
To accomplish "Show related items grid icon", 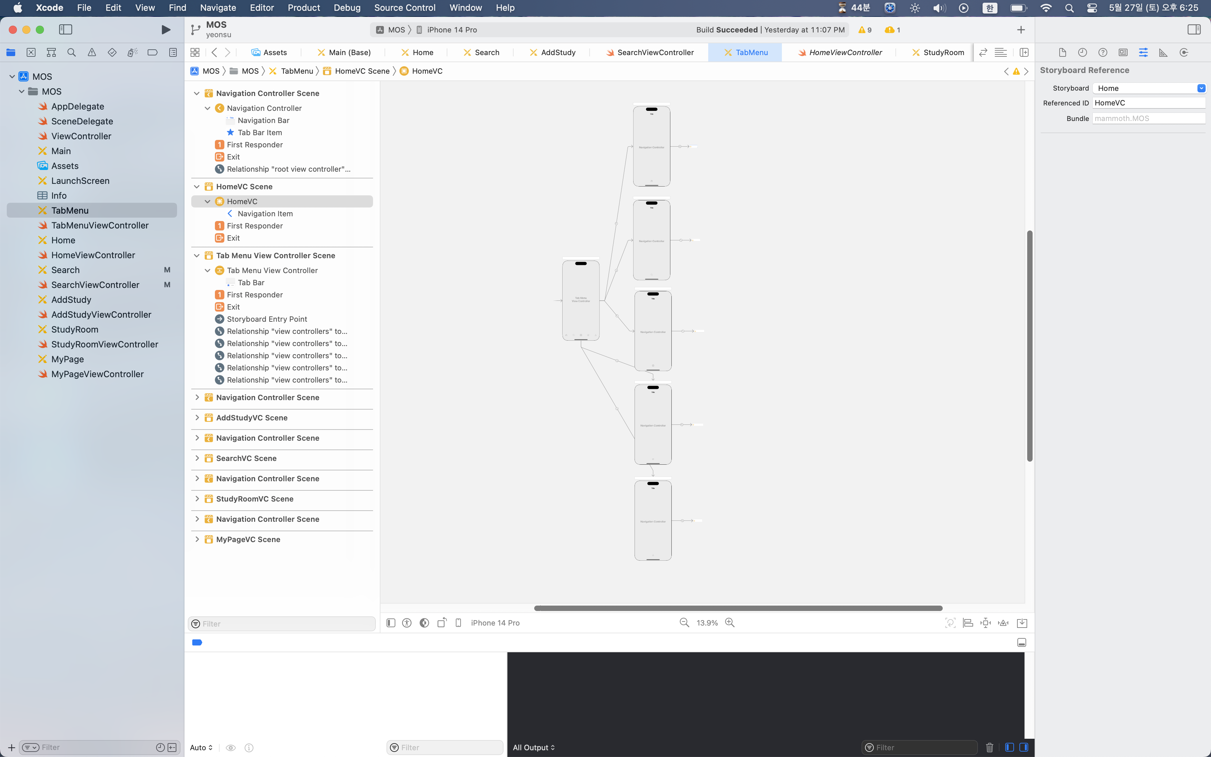I will (195, 53).
